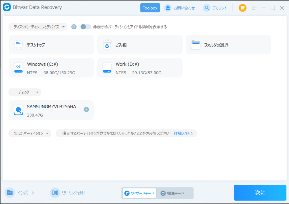Screen dimensions: 289x204
Task: Open the Toolbox button
Action: click(x=150, y=8)
